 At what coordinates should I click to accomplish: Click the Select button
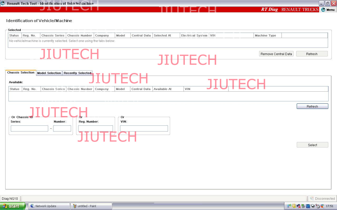(x=312, y=145)
